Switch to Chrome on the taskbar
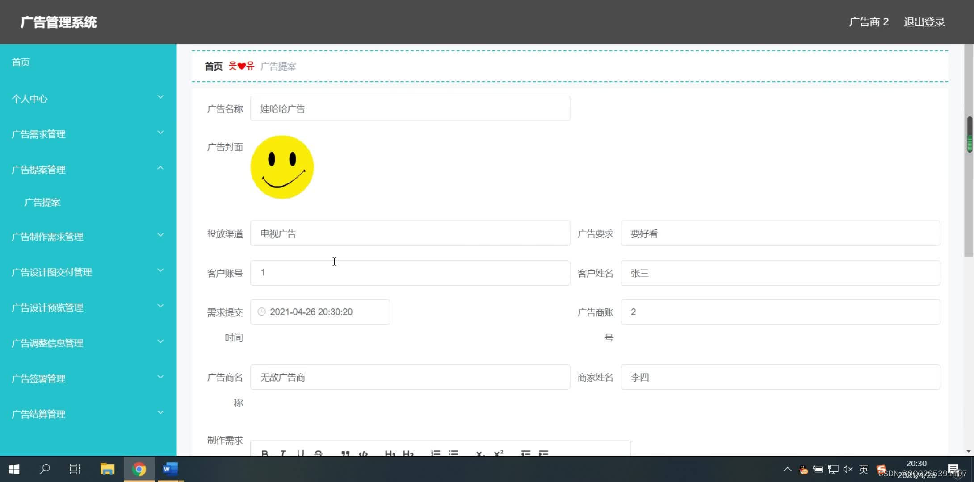 139,469
